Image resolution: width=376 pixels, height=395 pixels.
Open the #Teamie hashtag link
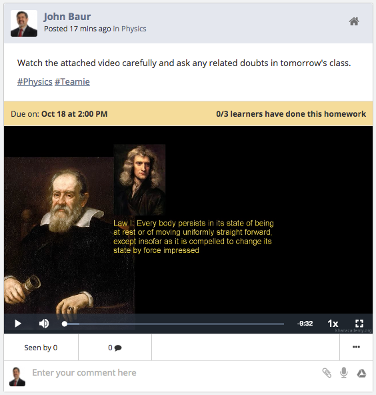[72, 82]
